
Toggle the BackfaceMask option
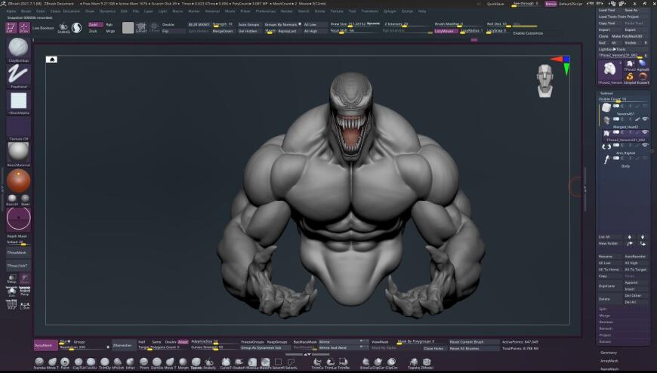click(x=305, y=342)
